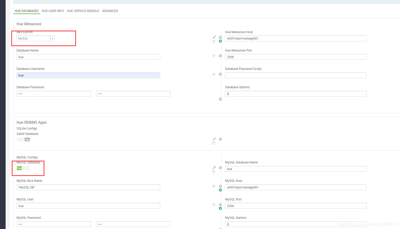
Task: Click the first MySQL Password field
Action: pos(54,224)
